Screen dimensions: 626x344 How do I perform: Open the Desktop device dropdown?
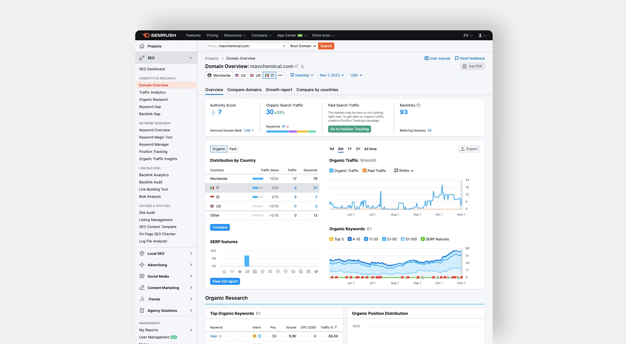pyautogui.click(x=302, y=75)
